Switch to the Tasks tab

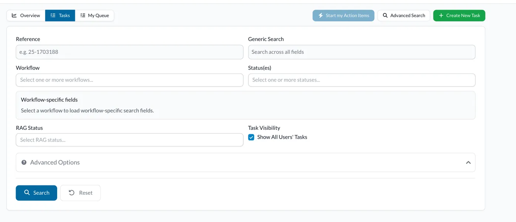coord(60,15)
